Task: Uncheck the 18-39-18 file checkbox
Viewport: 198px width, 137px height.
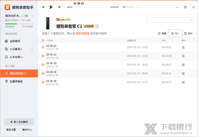Action: point(43,82)
